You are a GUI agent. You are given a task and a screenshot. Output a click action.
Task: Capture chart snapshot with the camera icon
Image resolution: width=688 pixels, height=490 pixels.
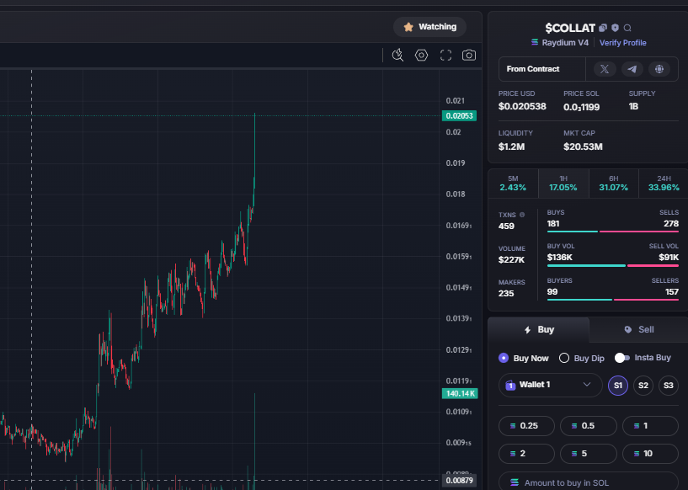click(x=468, y=55)
